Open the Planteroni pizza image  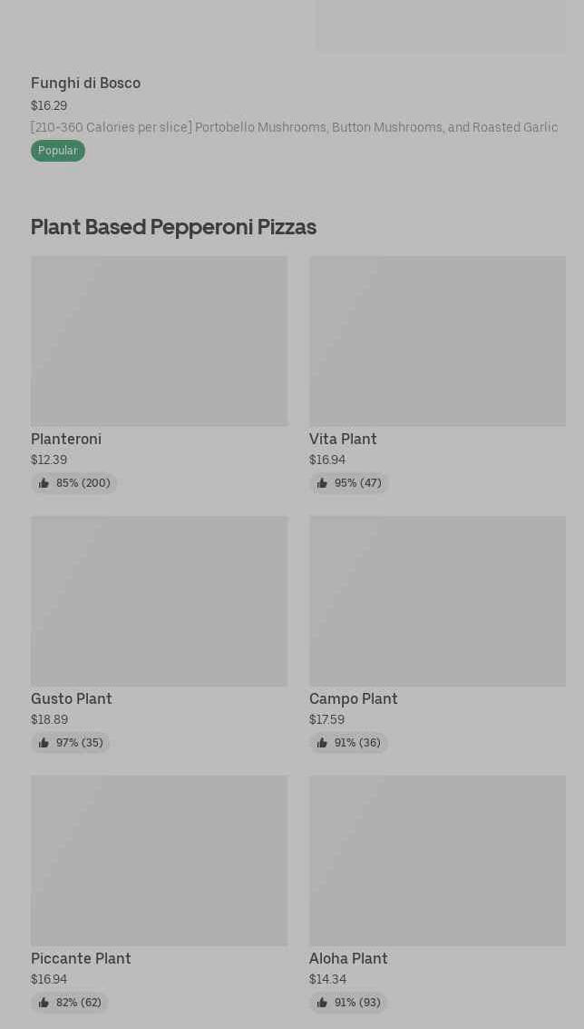click(159, 341)
